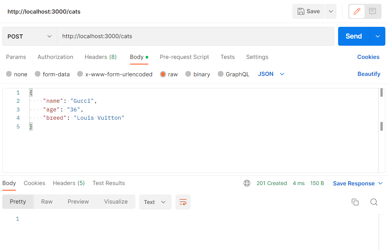
Task: Open the request Headers (8) tab
Action: click(101, 57)
